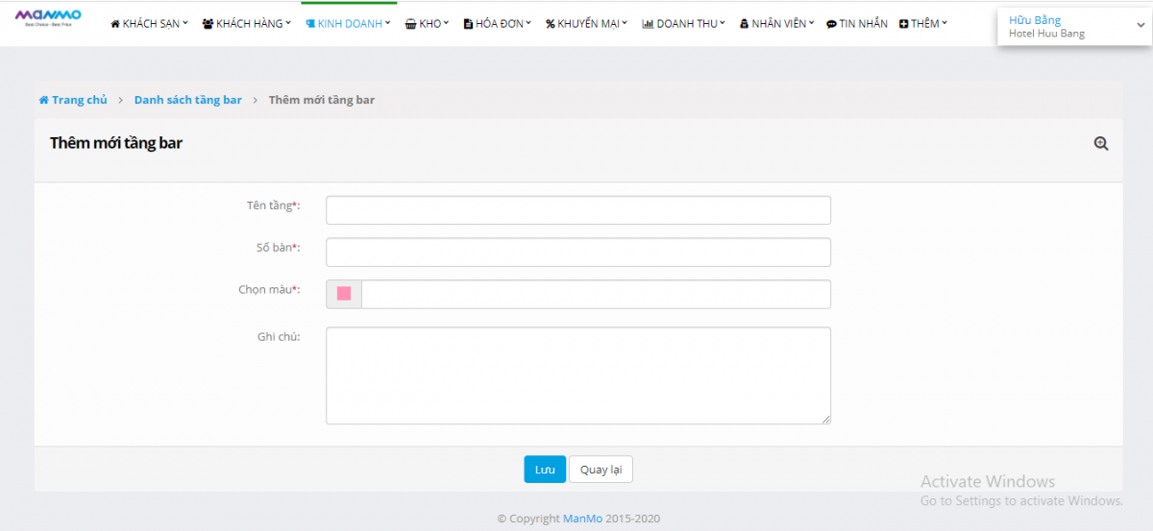Click the home icon in breadcrumb

[x=43, y=100]
